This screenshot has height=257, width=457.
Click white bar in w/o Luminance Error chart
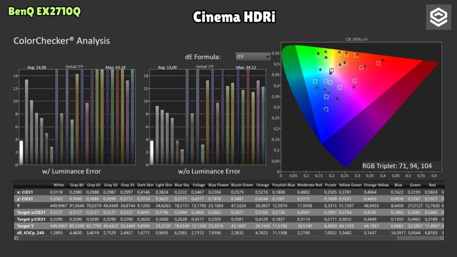152,153
